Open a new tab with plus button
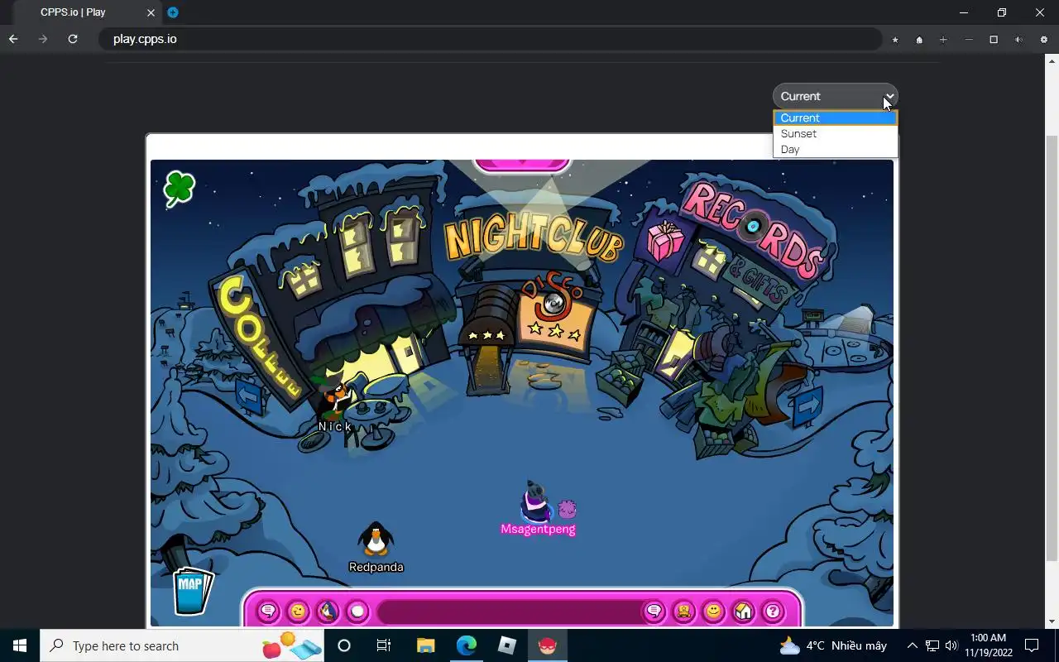 click(x=173, y=12)
